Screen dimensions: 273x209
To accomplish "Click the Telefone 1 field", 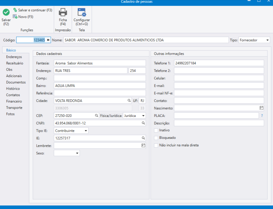I will [x=219, y=63].
